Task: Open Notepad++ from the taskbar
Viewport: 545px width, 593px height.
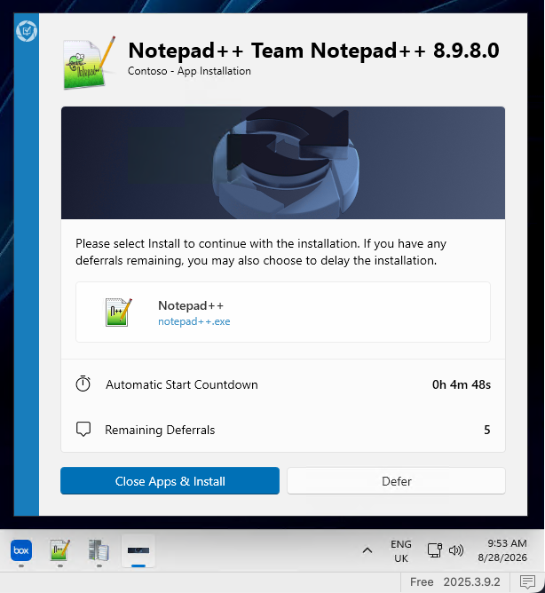Action: (60, 550)
